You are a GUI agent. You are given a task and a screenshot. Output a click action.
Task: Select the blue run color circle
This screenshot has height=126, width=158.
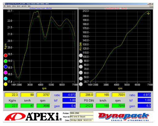(x=6, y=67)
